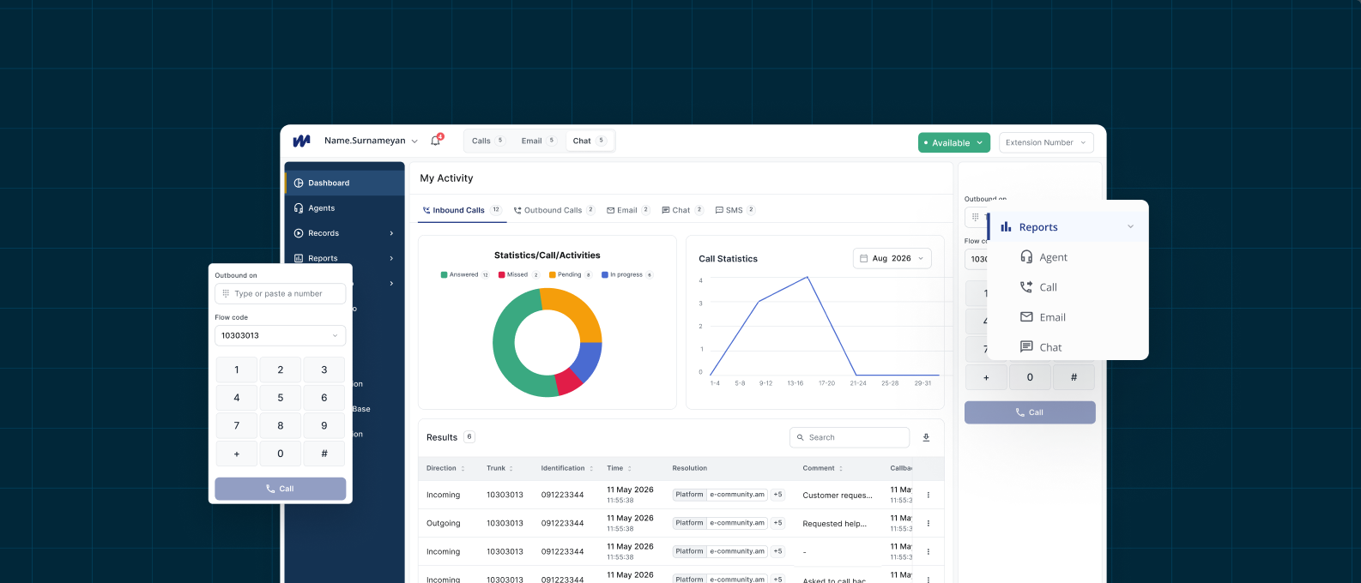
Task: Click the red Missed legend swatch
Action: (501, 275)
